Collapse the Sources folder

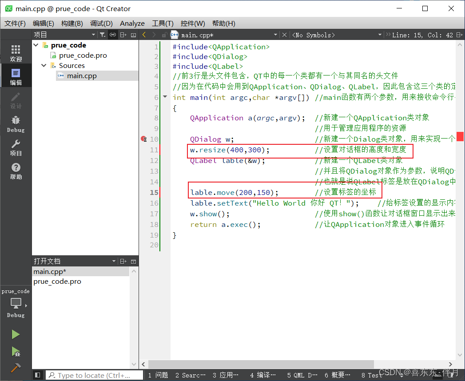click(x=44, y=65)
